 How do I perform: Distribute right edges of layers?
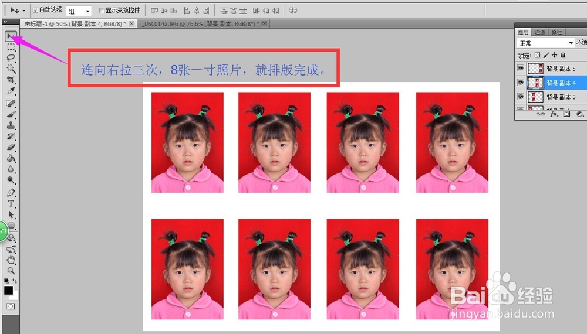pos(276,11)
